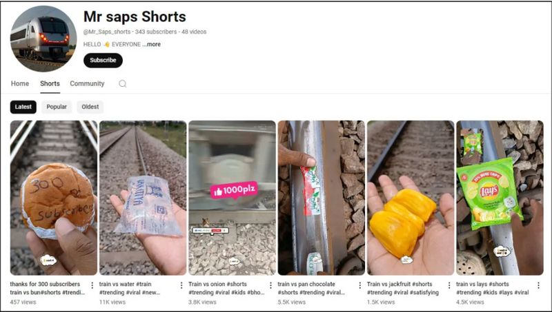Expand channel description with ...more

coord(152,44)
